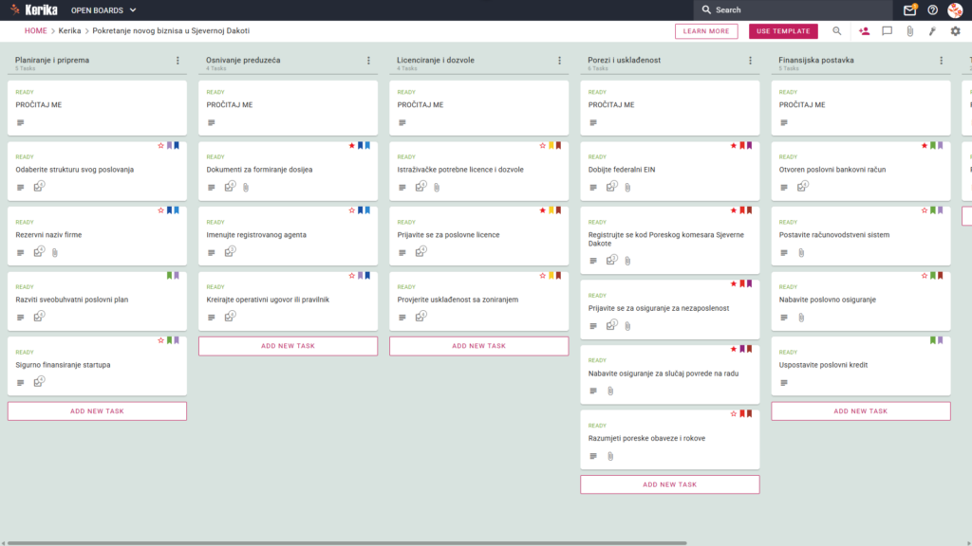Add new task in Licenciranje i dozvole
This screenshot has width=972, height=546.
478,346
